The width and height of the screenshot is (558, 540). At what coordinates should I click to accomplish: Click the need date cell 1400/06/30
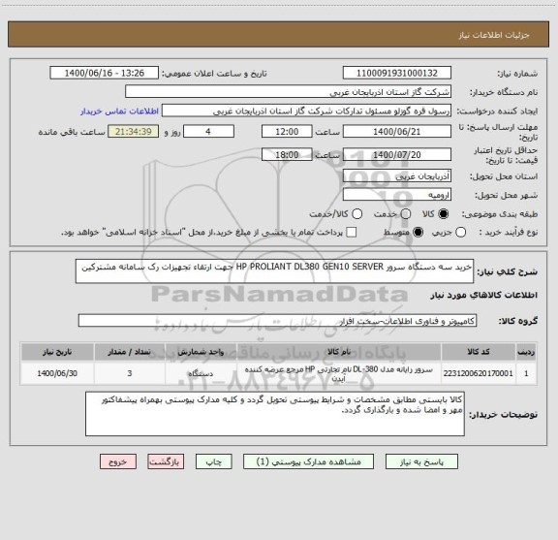[x=57, y=373]
